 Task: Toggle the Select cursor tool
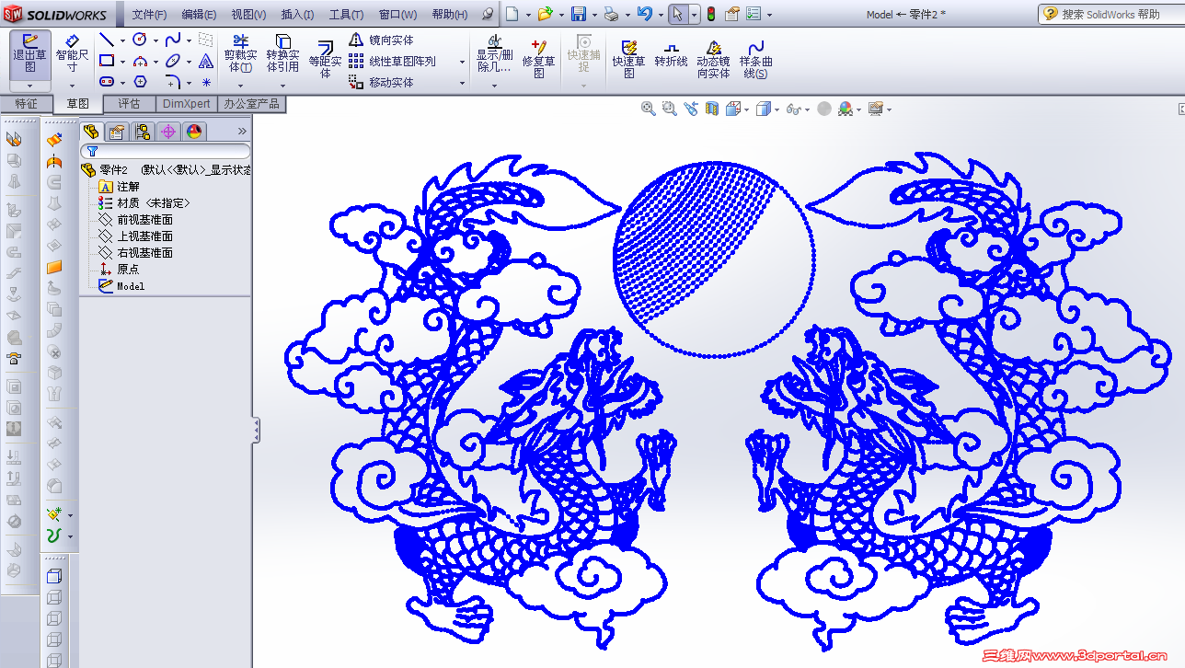pyautogui.click(x=677, y=14)
